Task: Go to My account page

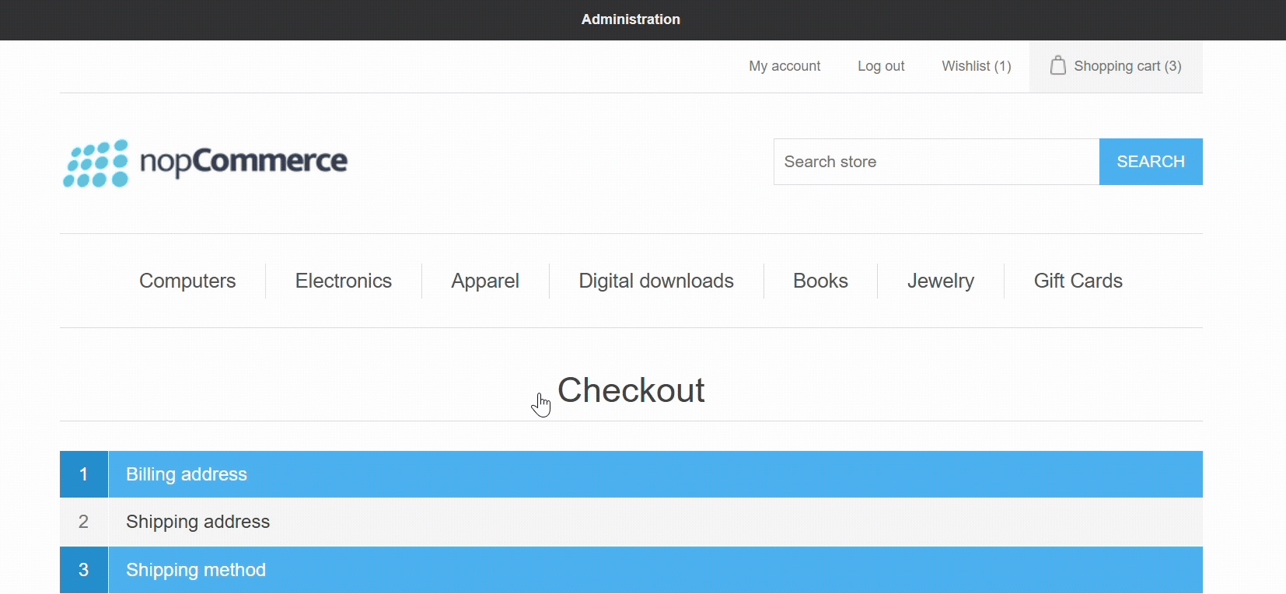Action: pos(785,66)
